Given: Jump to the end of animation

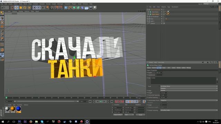Looking at the screenshot, I should click(x=112, y=101).
